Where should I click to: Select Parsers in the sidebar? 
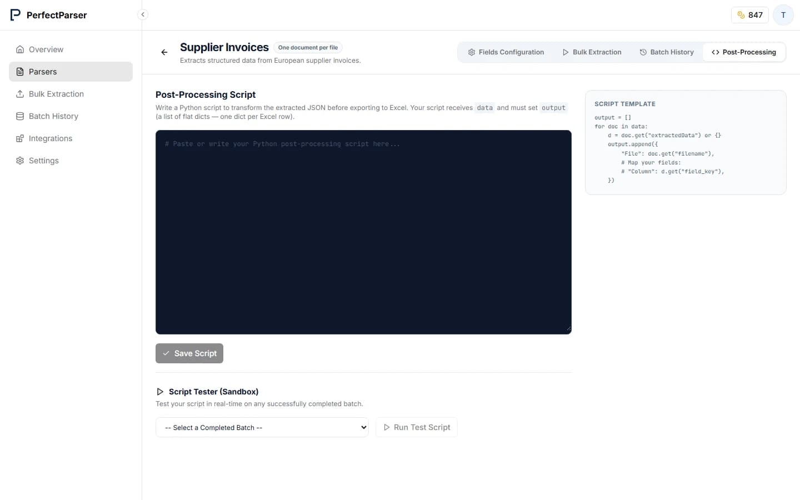click(x=71, y=72)
